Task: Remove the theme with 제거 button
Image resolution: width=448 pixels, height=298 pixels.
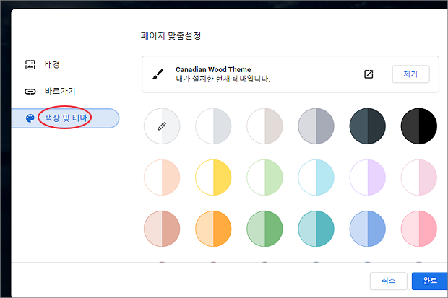Action: coord(410,74)
